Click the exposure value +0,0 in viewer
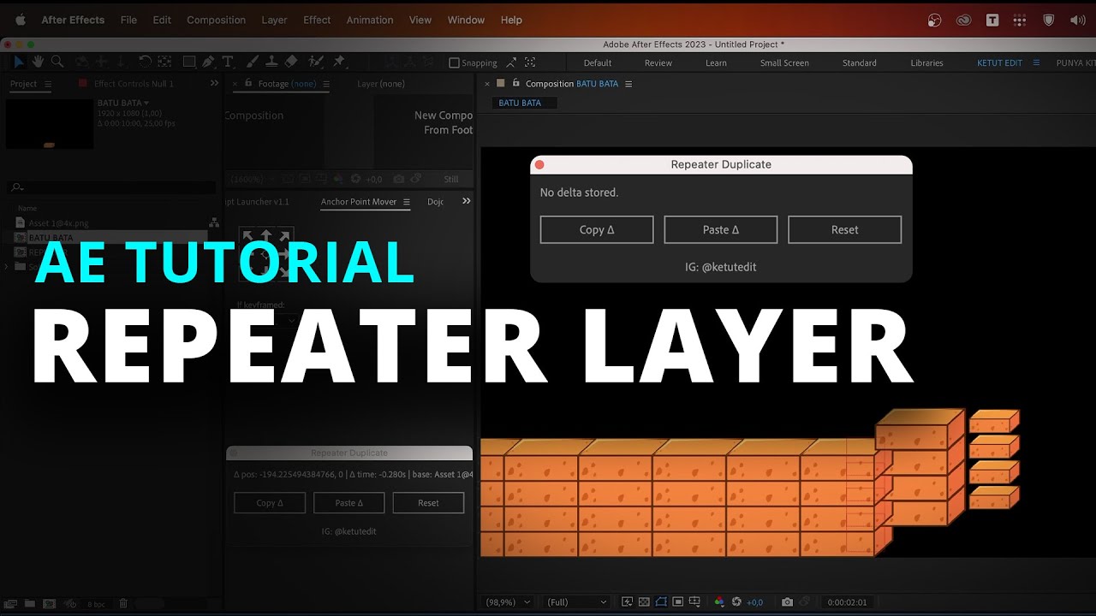Screen dimensions: 1096x616 tap(755, 602)
